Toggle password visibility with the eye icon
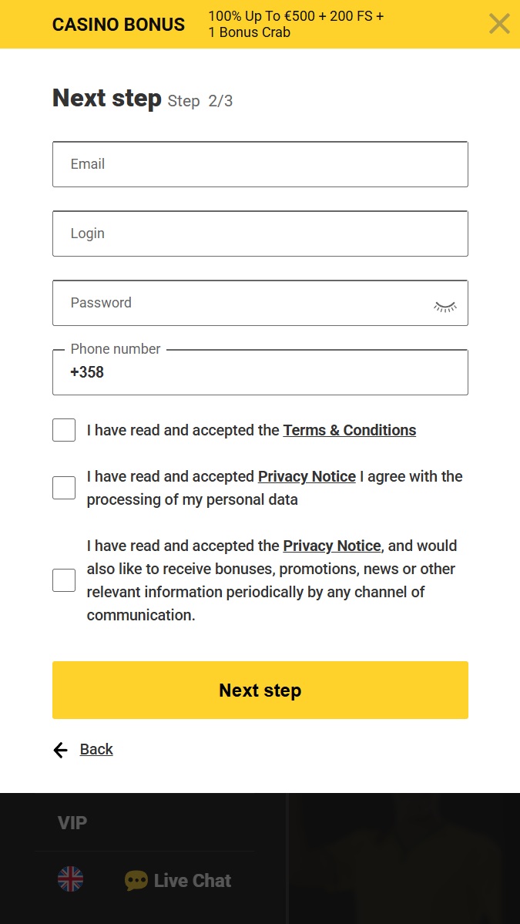The image size is (520, 924). click(445, 305)
